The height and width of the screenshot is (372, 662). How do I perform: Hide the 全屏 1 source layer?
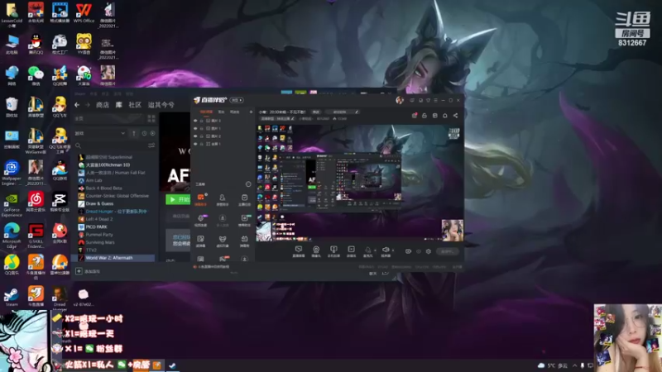point(195,144)
